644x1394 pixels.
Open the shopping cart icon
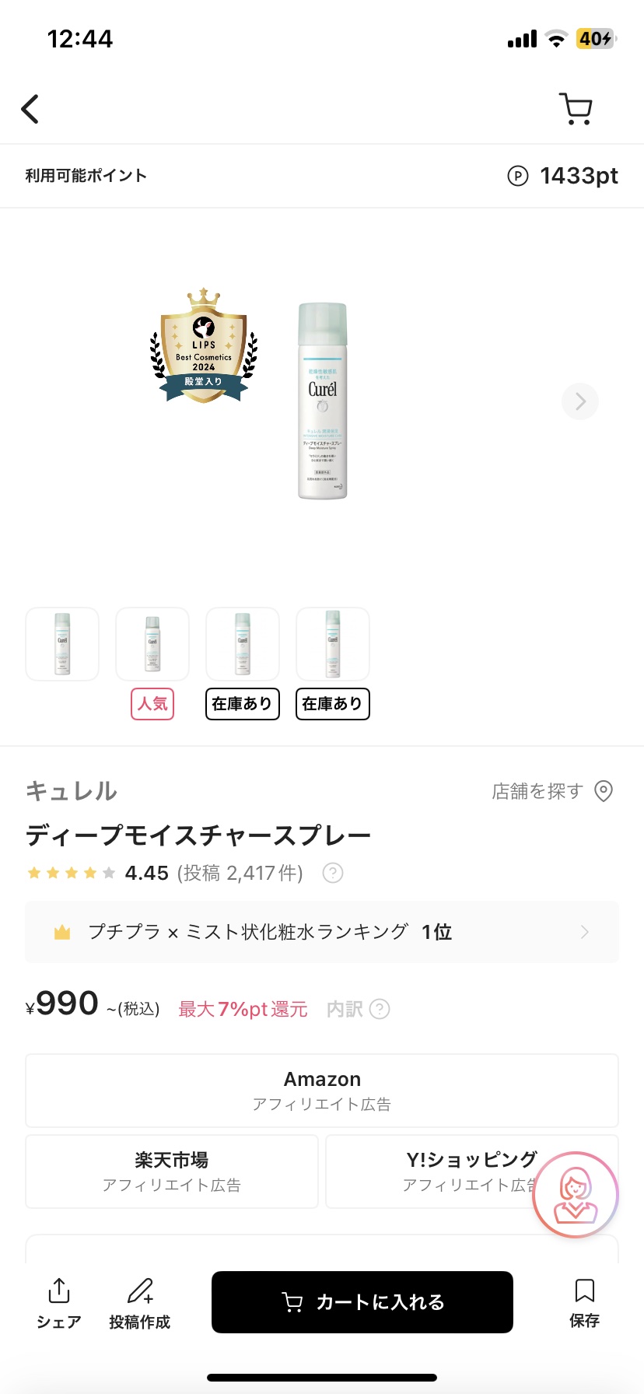[x=576, y=109]
